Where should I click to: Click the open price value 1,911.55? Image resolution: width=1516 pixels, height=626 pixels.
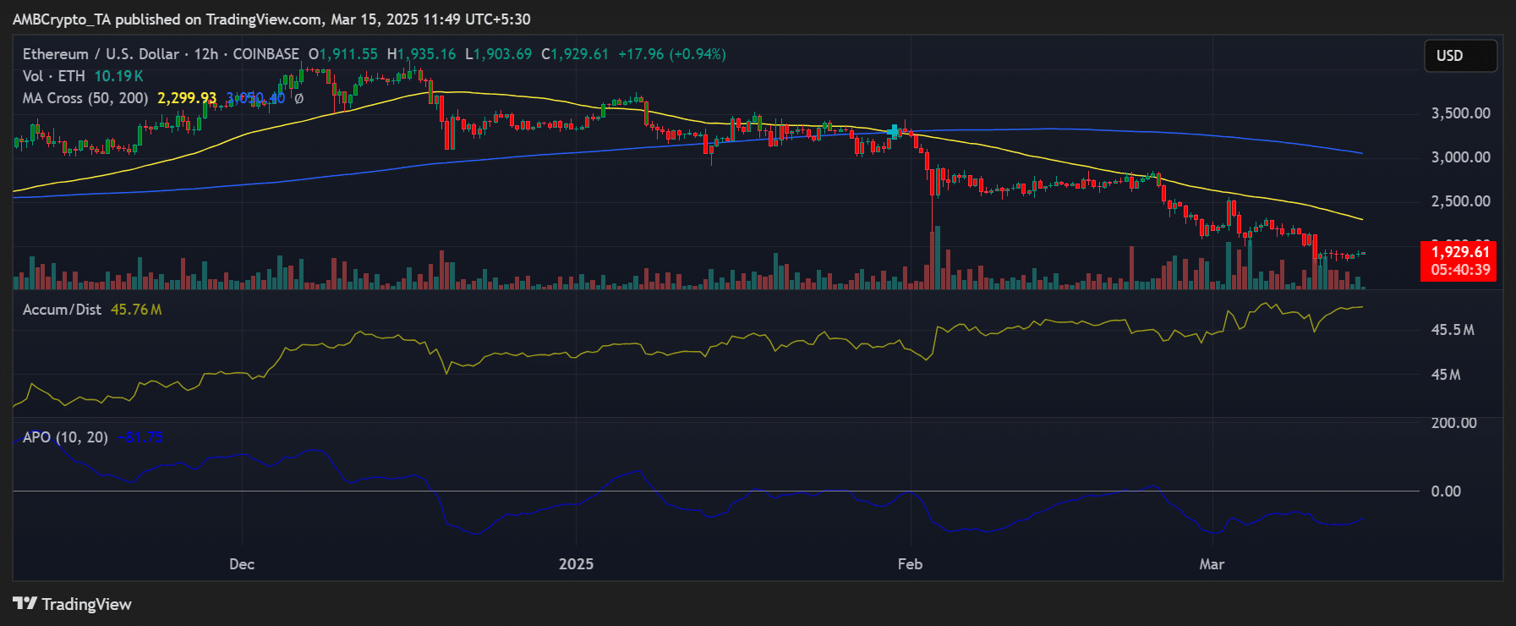(x=348, y=54)
